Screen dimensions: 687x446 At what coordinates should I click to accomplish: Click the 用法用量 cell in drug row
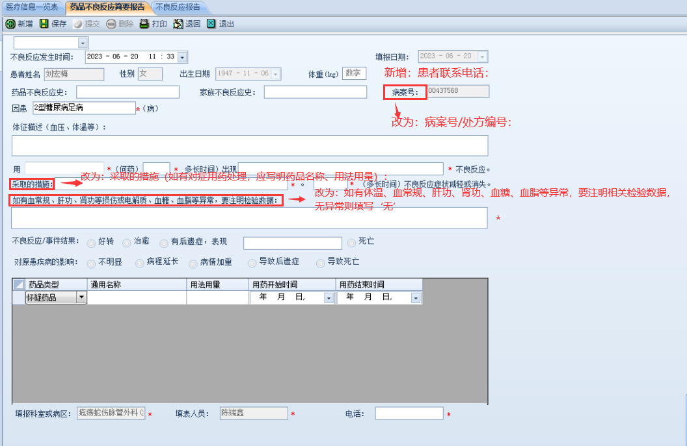218,297
